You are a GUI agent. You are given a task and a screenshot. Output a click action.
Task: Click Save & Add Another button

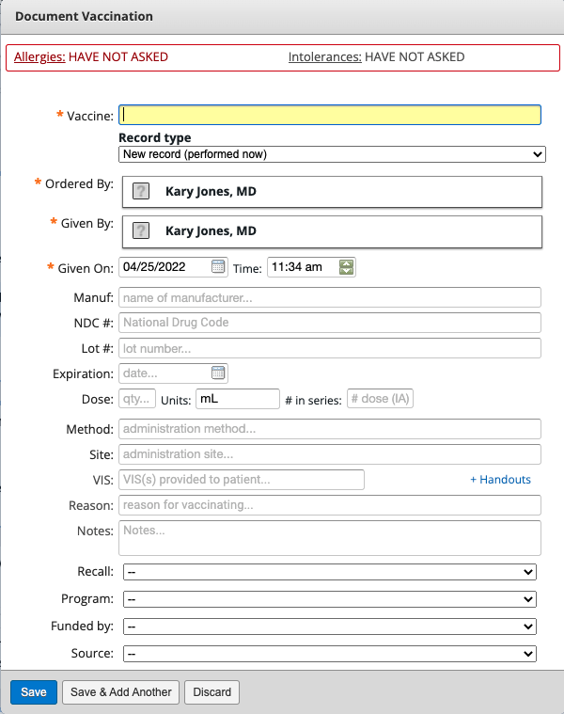121,692
